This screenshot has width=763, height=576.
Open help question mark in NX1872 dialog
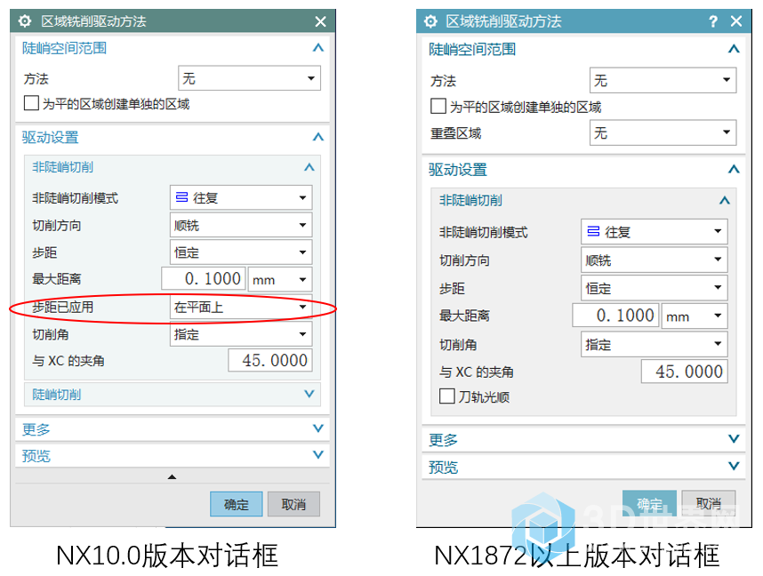click(x=713, y=21)
